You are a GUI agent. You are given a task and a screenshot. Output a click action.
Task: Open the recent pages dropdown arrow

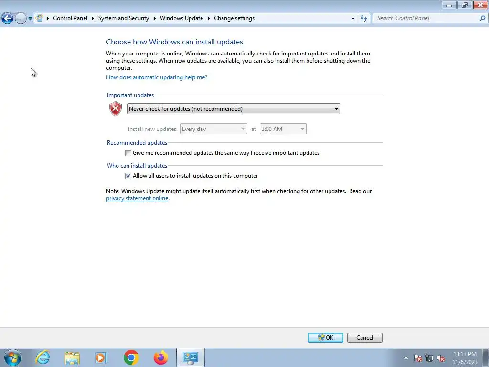click(x=30, y=19)
